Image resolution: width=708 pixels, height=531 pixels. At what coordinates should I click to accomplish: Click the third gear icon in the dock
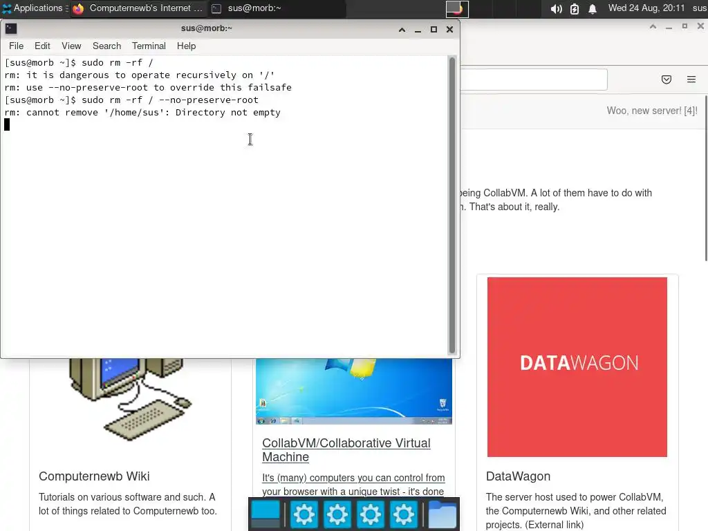(371, 514)
